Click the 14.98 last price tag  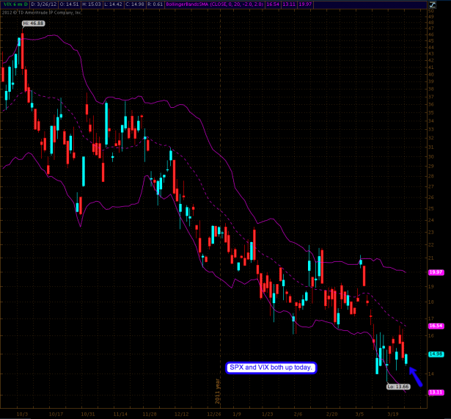point(436,354)
